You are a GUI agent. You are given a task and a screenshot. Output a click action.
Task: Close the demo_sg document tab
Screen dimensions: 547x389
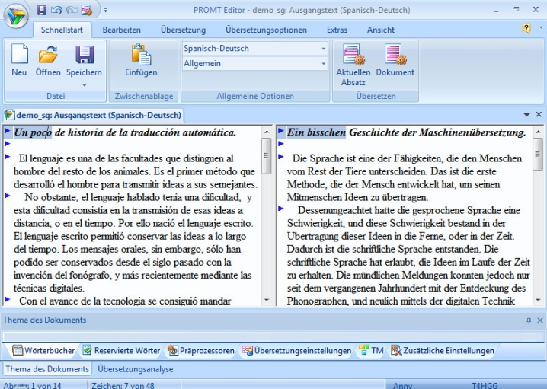539,114
